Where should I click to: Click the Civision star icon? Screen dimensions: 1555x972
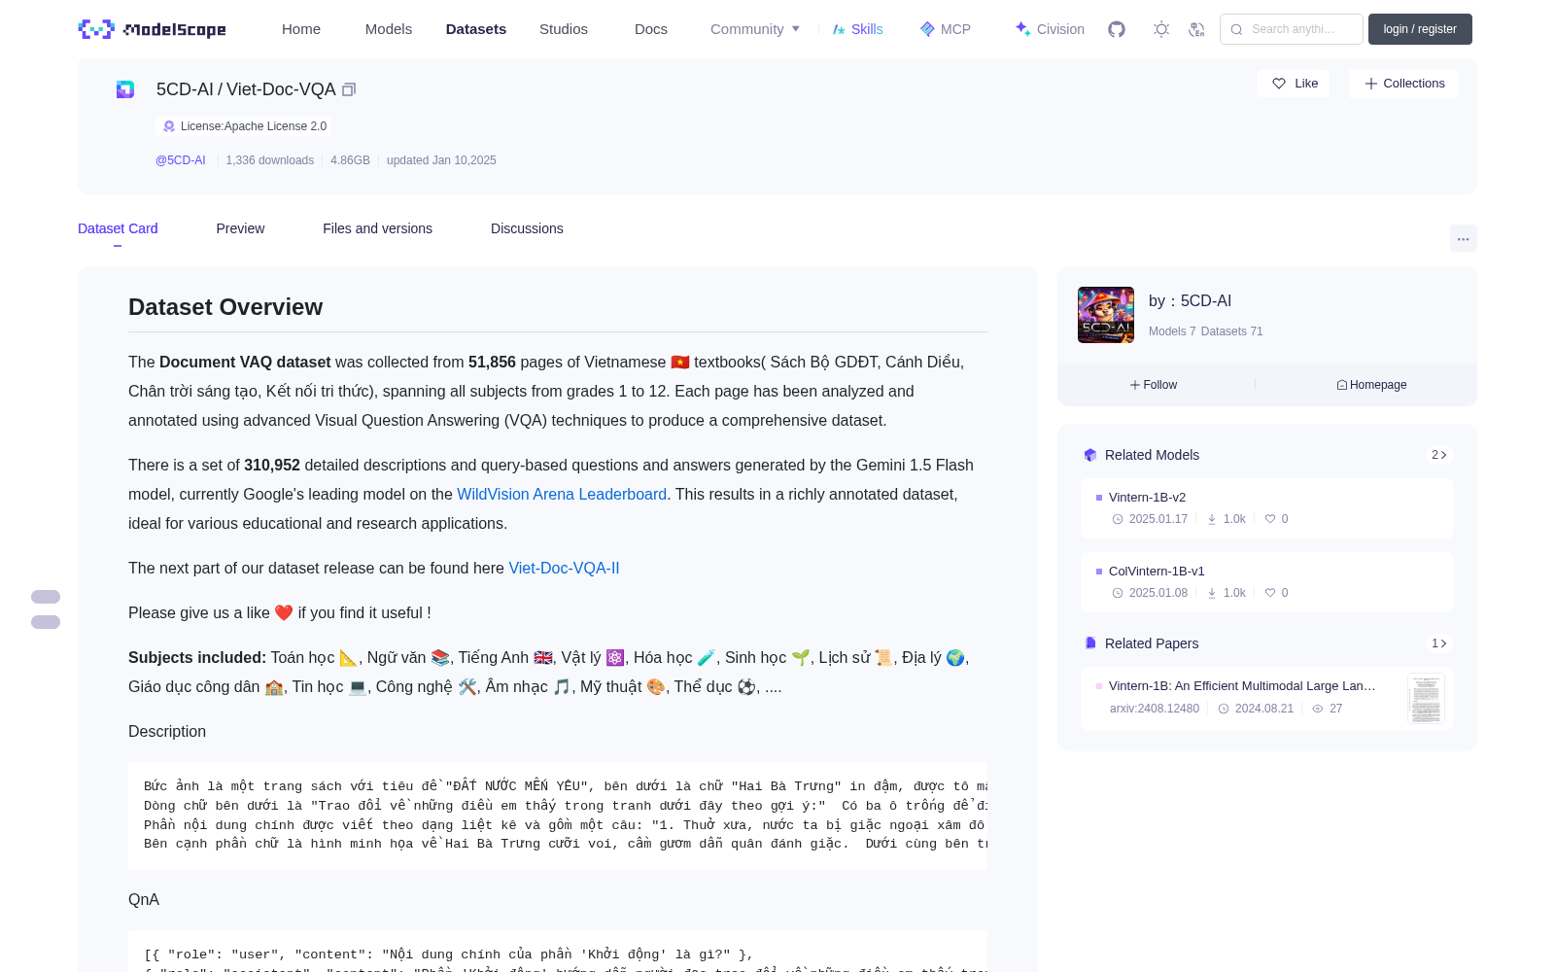point(1022,29)
